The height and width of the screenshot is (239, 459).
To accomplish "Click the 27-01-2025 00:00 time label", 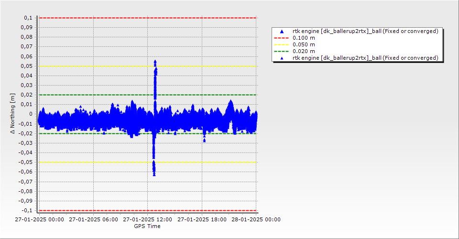I will pyautogui.click(x=39, y=219).
